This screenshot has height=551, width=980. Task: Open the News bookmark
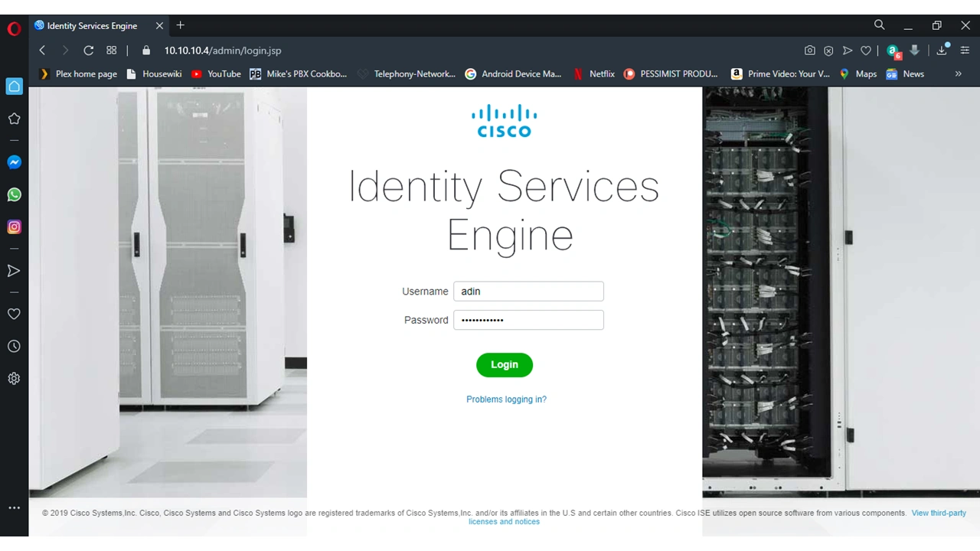coord(905,74)
